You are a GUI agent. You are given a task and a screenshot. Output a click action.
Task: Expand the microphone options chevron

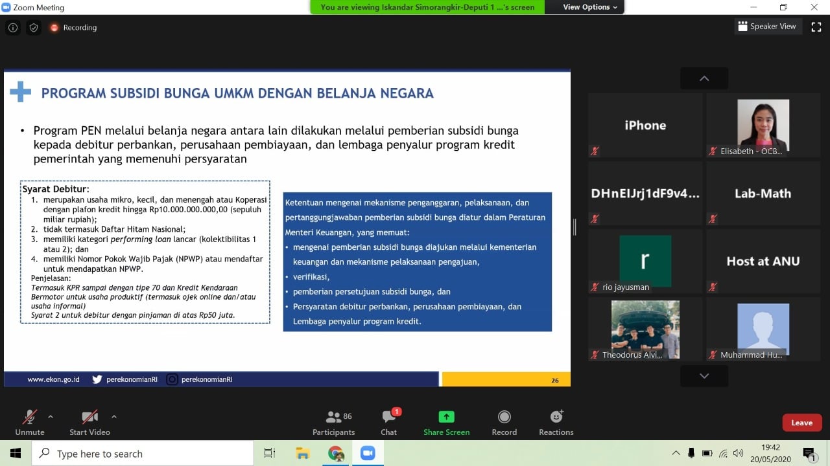point(50,417)
